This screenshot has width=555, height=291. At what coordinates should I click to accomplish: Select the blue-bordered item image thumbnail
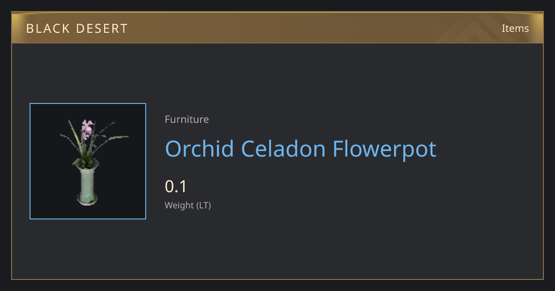click(88, 161)
